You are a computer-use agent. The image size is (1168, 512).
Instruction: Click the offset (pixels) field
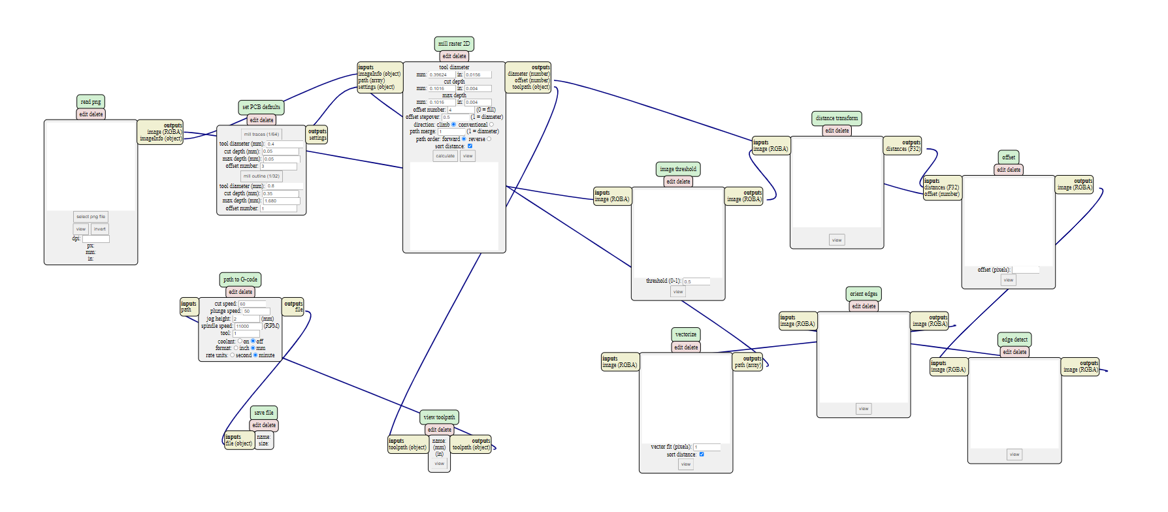[x=1026, y=270]
